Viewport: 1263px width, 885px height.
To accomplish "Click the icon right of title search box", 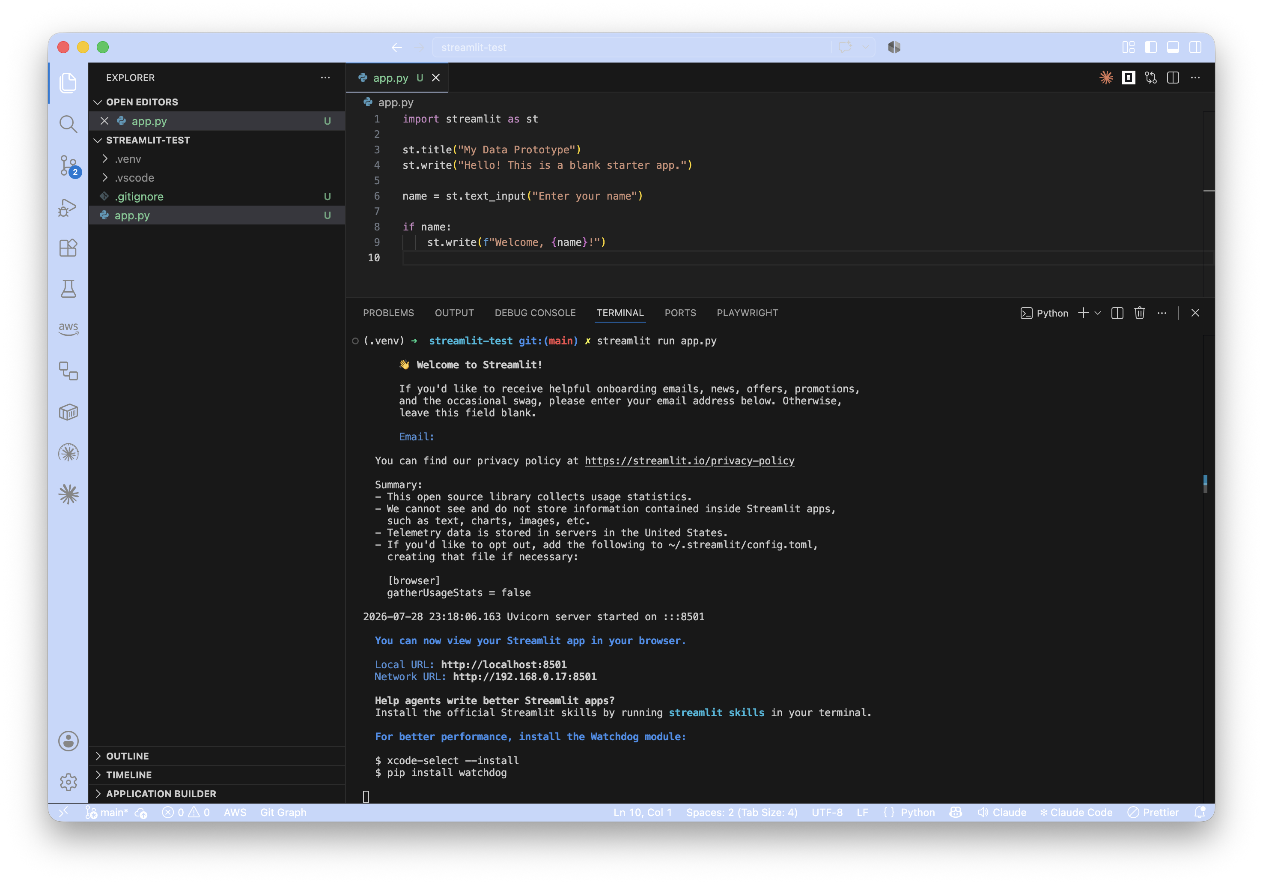I will pos(894,47).
